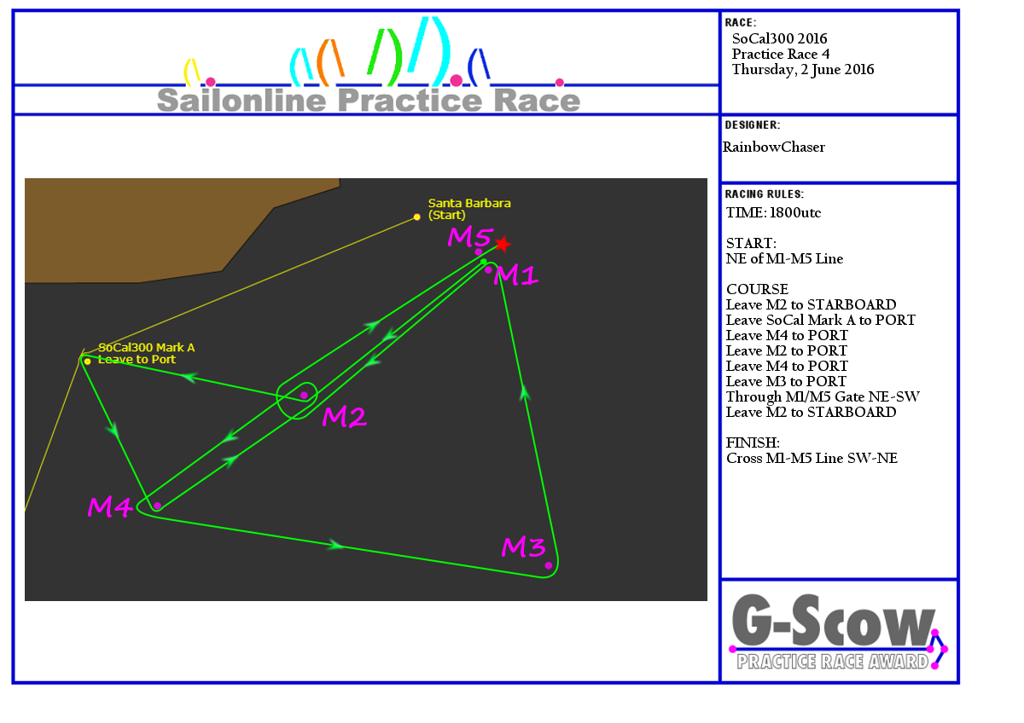Click the 'Thursday, 2 June 2016' date

(803, 70)
